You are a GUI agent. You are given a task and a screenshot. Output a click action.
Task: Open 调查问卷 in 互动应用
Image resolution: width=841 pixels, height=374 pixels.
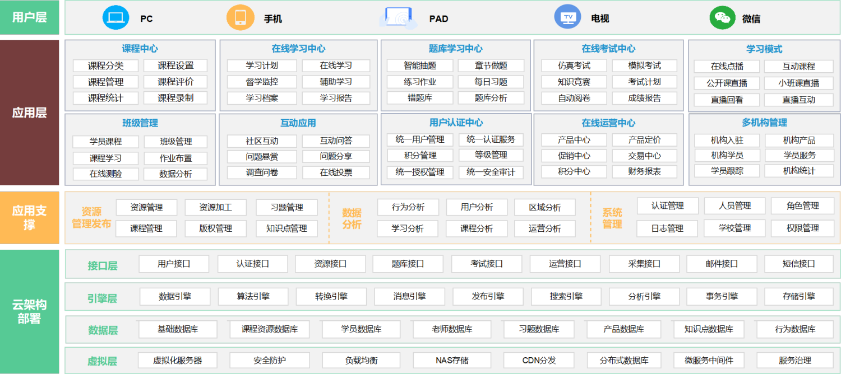261,172
